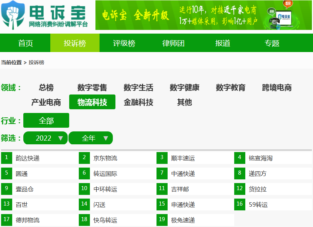Select the 金融科技 domain filter
This screenshot has width=313, height=227.
138,102
